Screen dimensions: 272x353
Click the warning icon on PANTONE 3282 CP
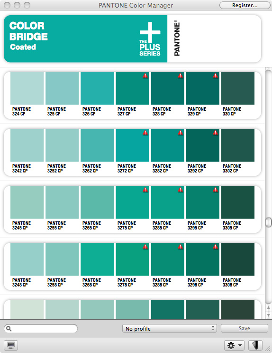pos(181,133)
